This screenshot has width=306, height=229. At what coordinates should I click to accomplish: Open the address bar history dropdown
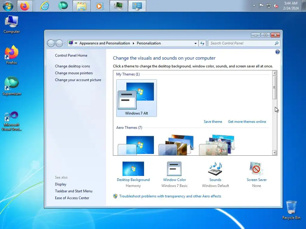click(195, 44)
